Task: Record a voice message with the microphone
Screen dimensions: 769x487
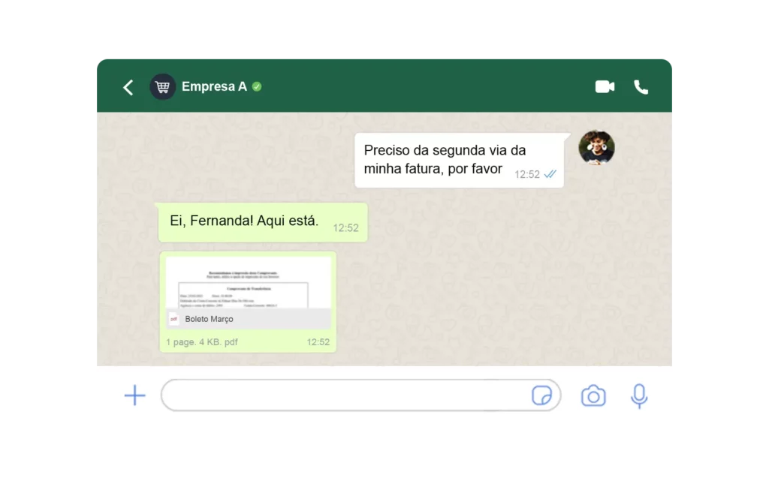Action: [x=639, y=396]
